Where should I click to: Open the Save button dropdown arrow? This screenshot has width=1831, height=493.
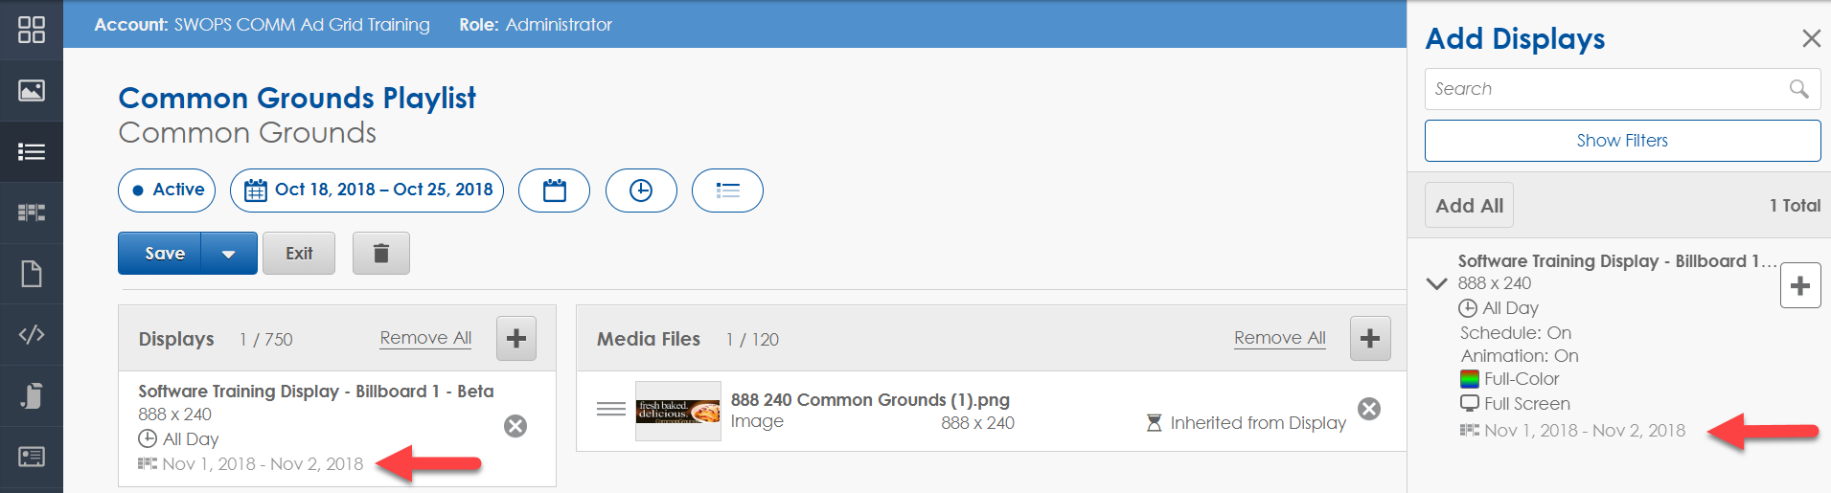[x=229, y=254]
